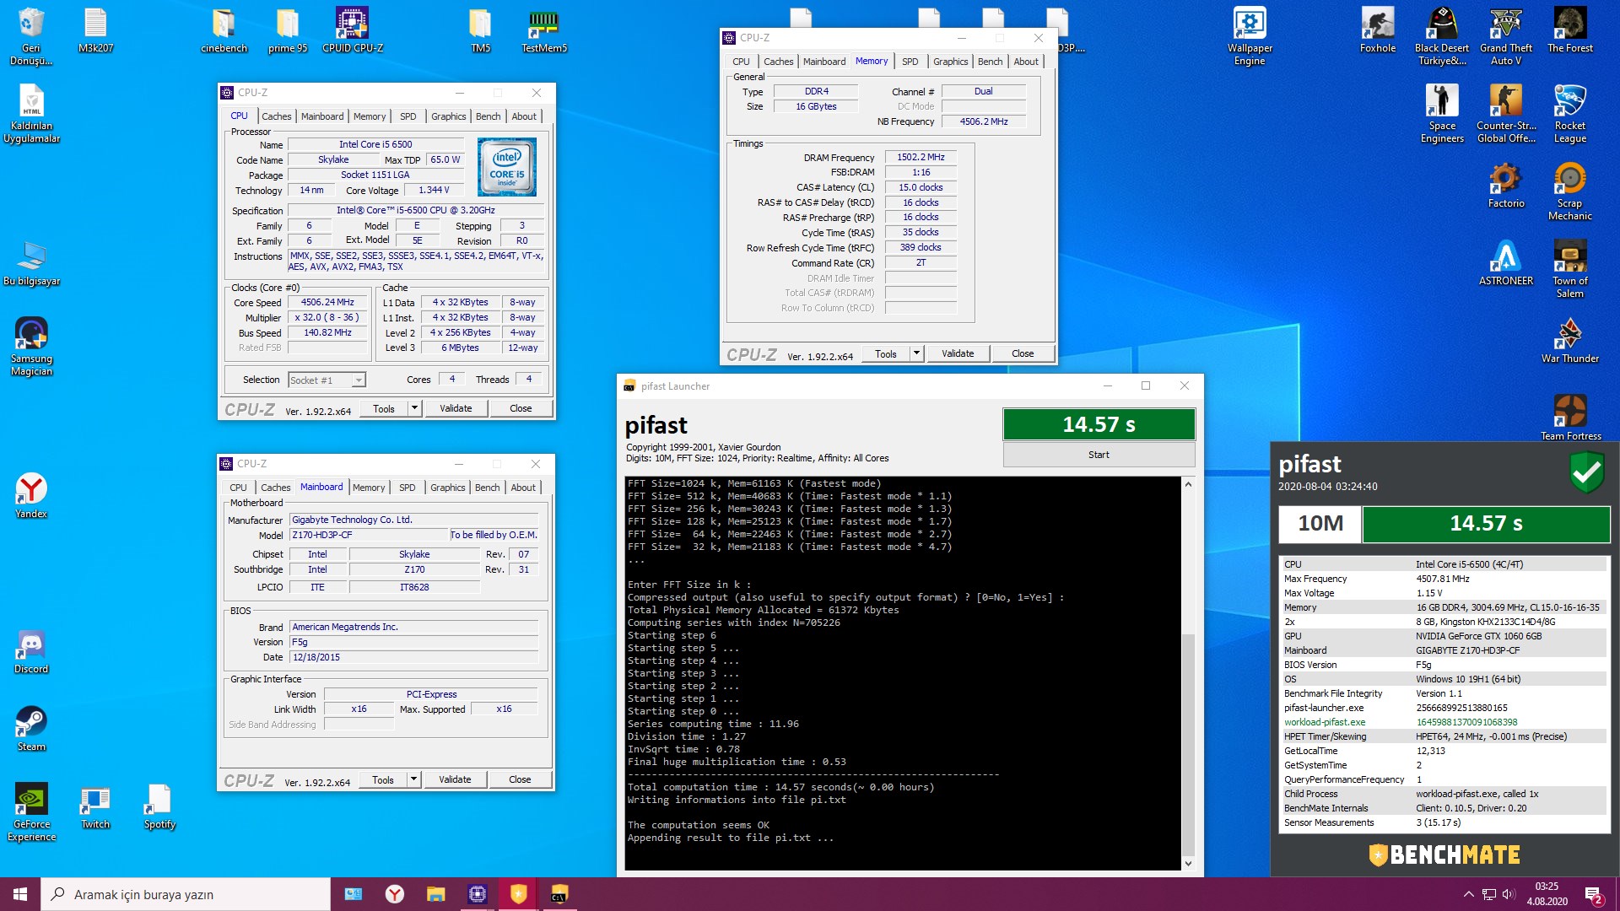Open GeForce Experience desktop icon
This screenshot has height=911, width=1620.
31,812
